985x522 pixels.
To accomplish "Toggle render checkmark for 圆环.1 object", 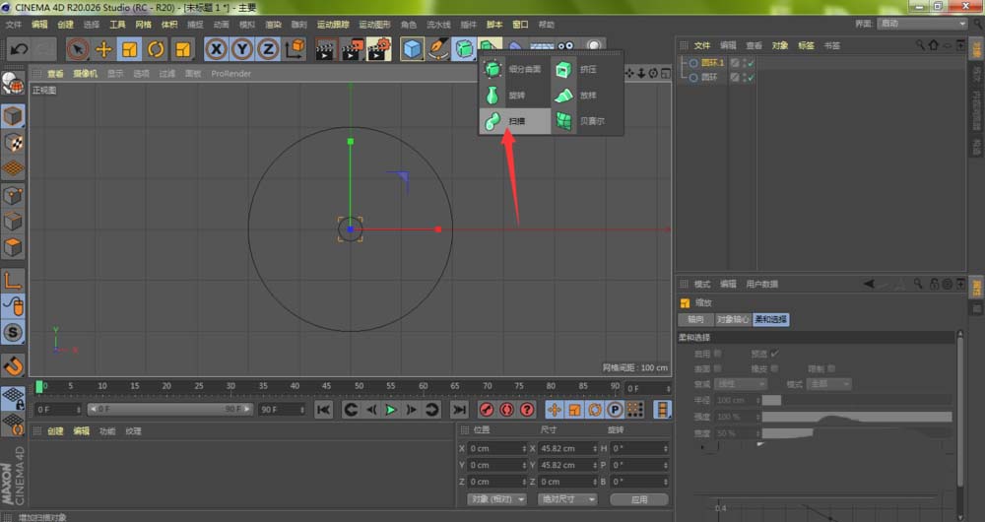I will pos(750,63).
